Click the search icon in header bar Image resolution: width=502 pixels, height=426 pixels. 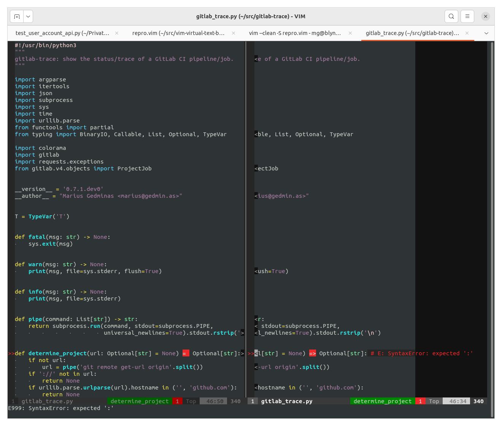click(x=451, y=16)
